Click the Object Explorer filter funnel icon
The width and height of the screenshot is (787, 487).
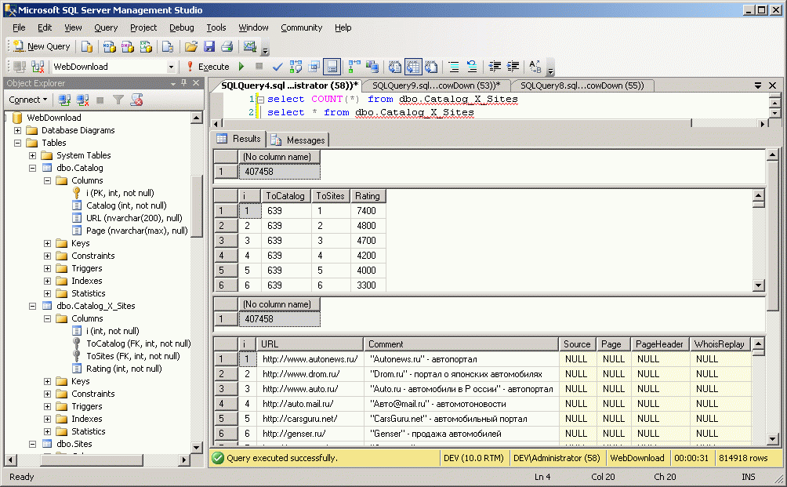point(118,100)
